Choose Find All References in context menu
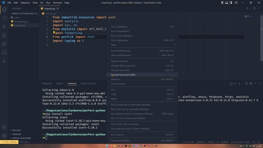 click(x=142, y=51)
